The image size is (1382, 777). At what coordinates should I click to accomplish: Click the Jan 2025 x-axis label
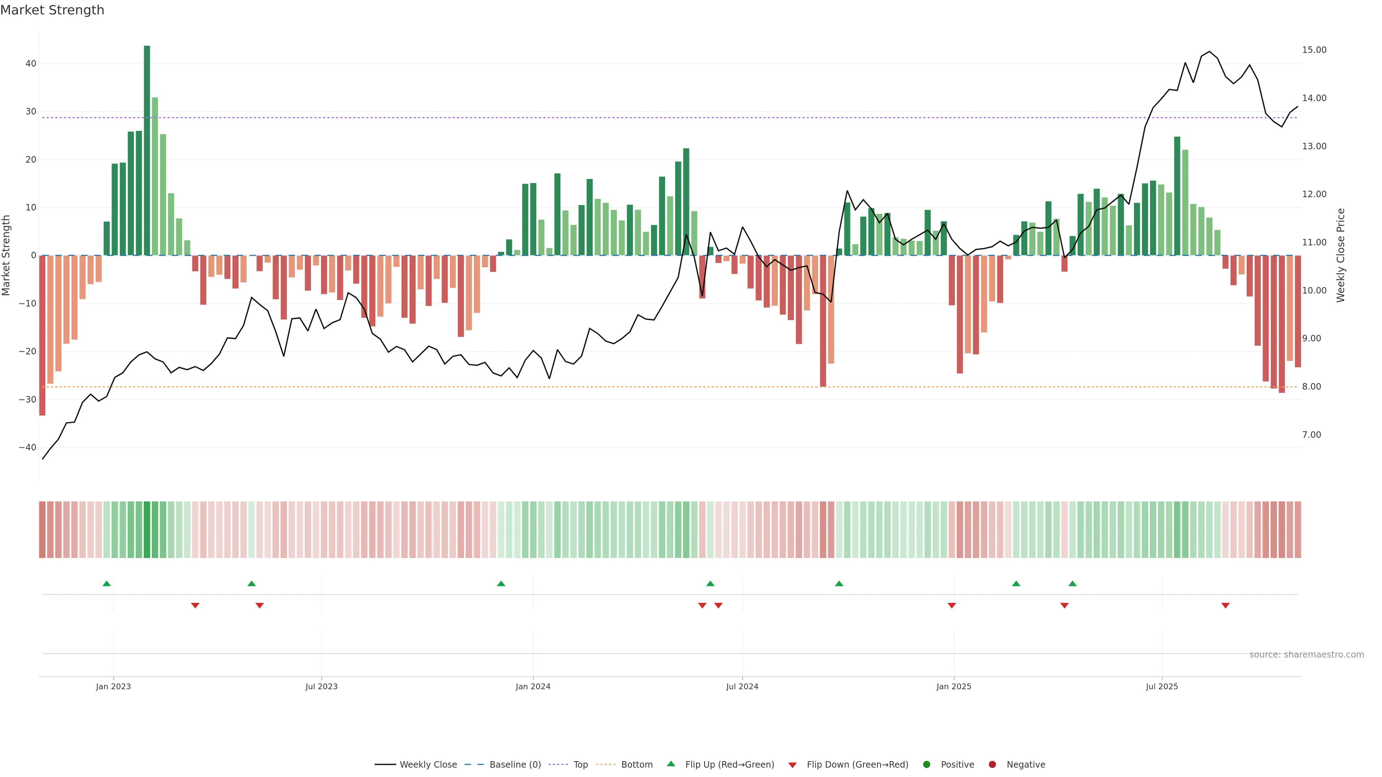point(954,686)
